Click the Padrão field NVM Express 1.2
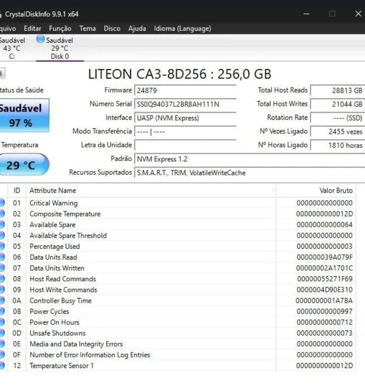This screenshot has height=391, width=365. [250, 159]
